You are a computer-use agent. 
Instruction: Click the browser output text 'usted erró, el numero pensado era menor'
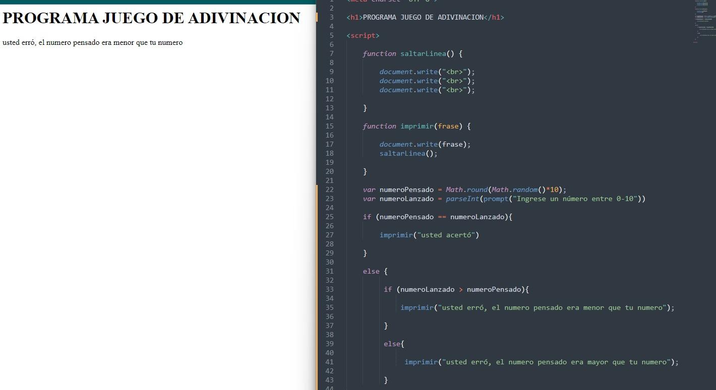68,42
